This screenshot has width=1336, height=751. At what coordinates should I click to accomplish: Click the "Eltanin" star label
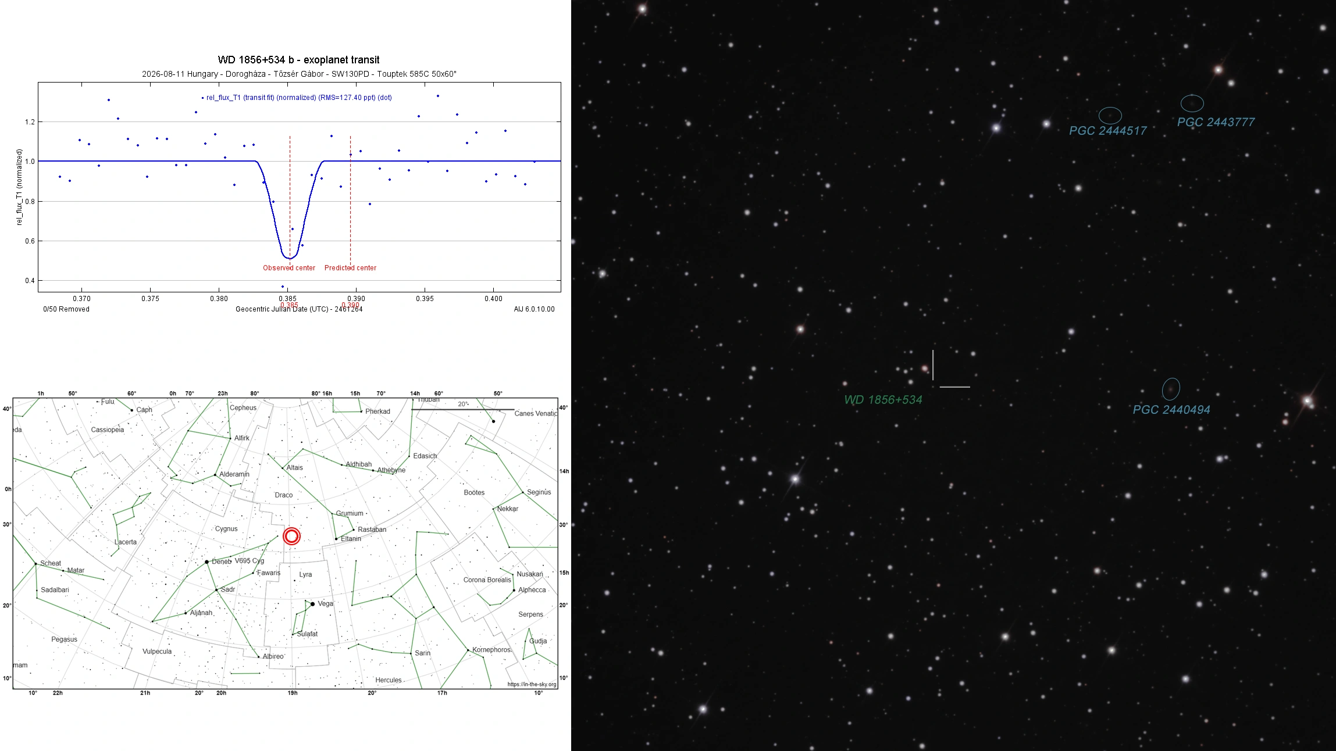[x=351, y=539]
